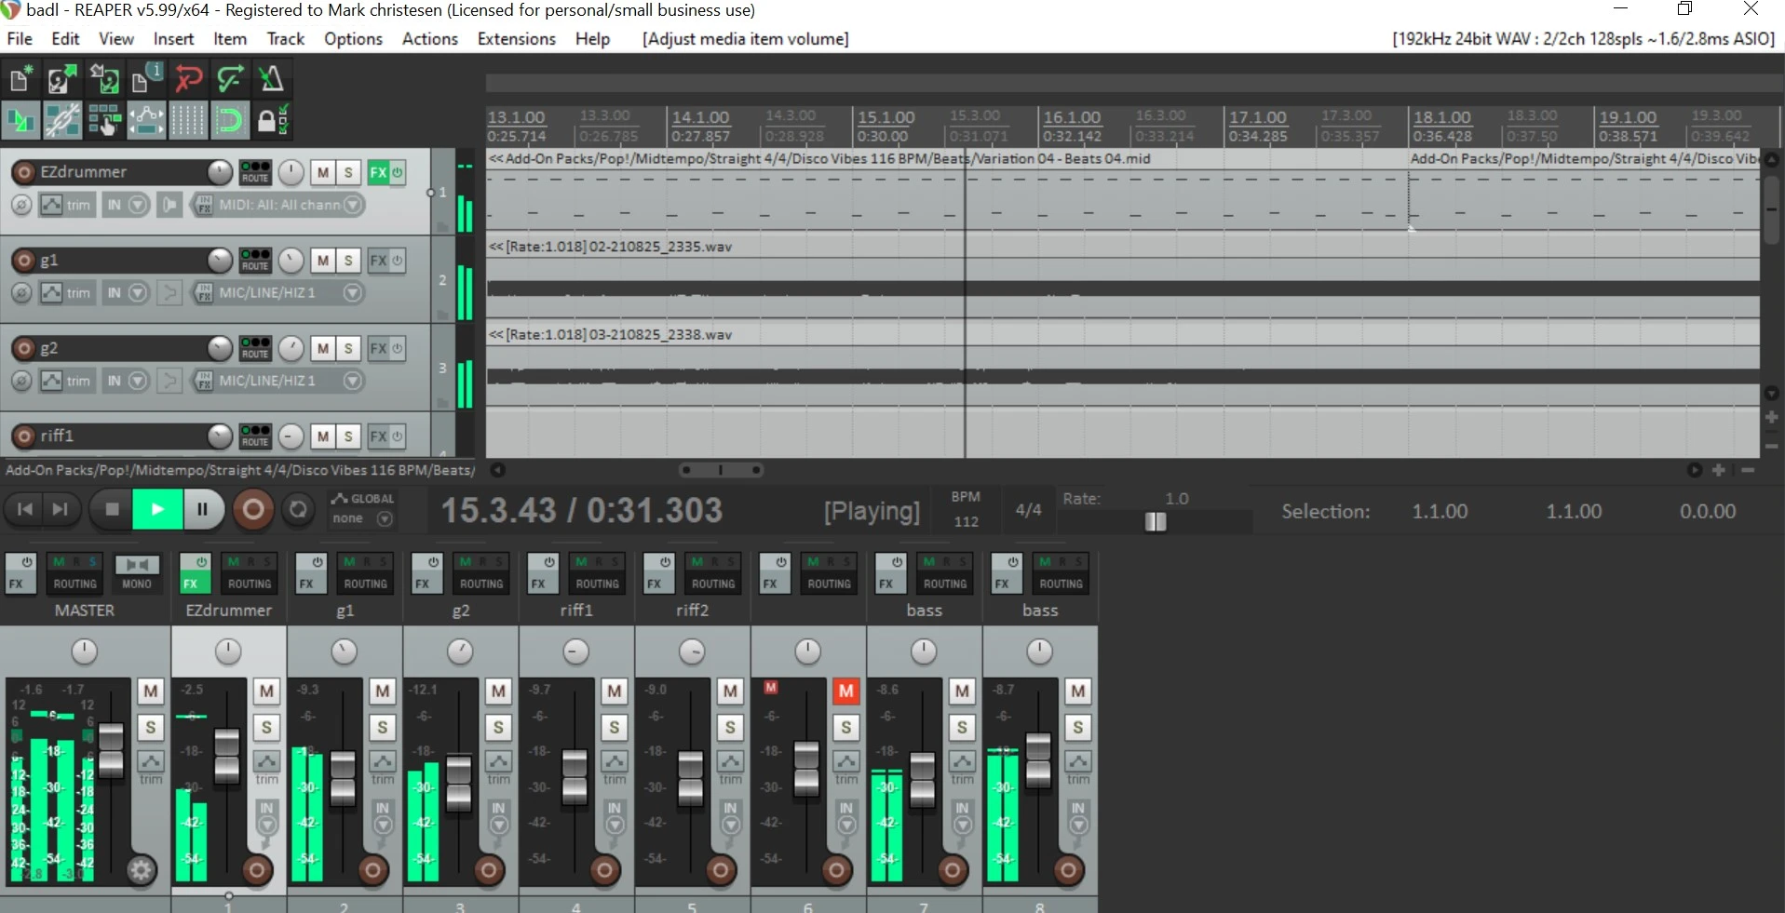Arm riff1 mixer strip record button

(x=604, y=870)
